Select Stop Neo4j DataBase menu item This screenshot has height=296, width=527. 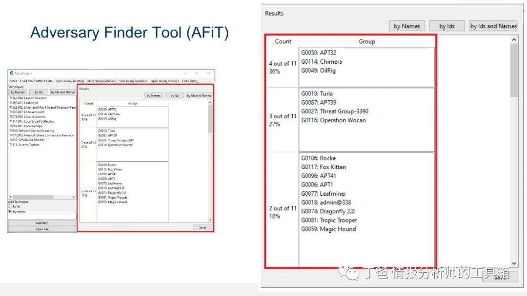133,81
